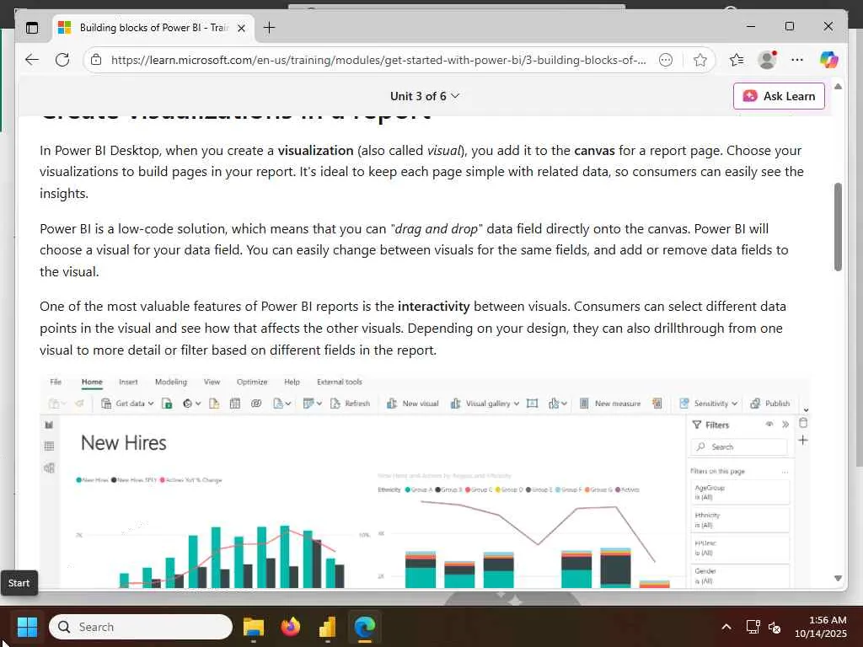
Task: Expand the Unit 3 of 6 dropdown
Action: (425, 96)
